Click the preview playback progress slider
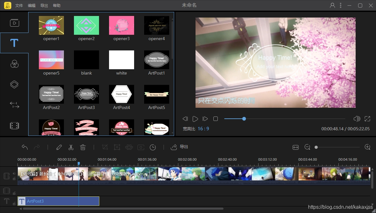This screenshot has height=213, width=376. click(285, 119)
